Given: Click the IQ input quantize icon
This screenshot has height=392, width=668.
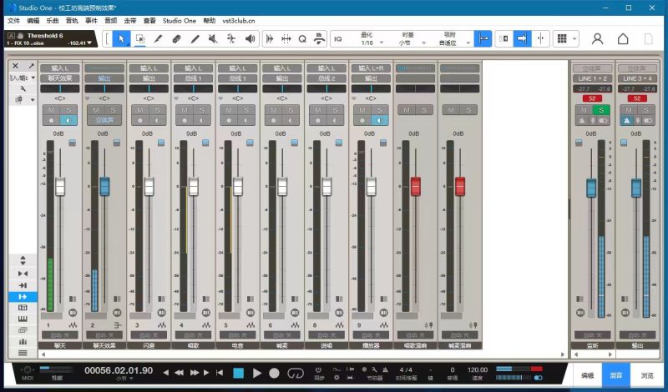Looking at the screenshot, I should point(338,39).
